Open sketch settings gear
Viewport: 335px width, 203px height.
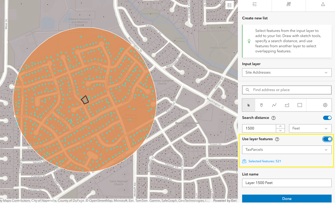325,105
